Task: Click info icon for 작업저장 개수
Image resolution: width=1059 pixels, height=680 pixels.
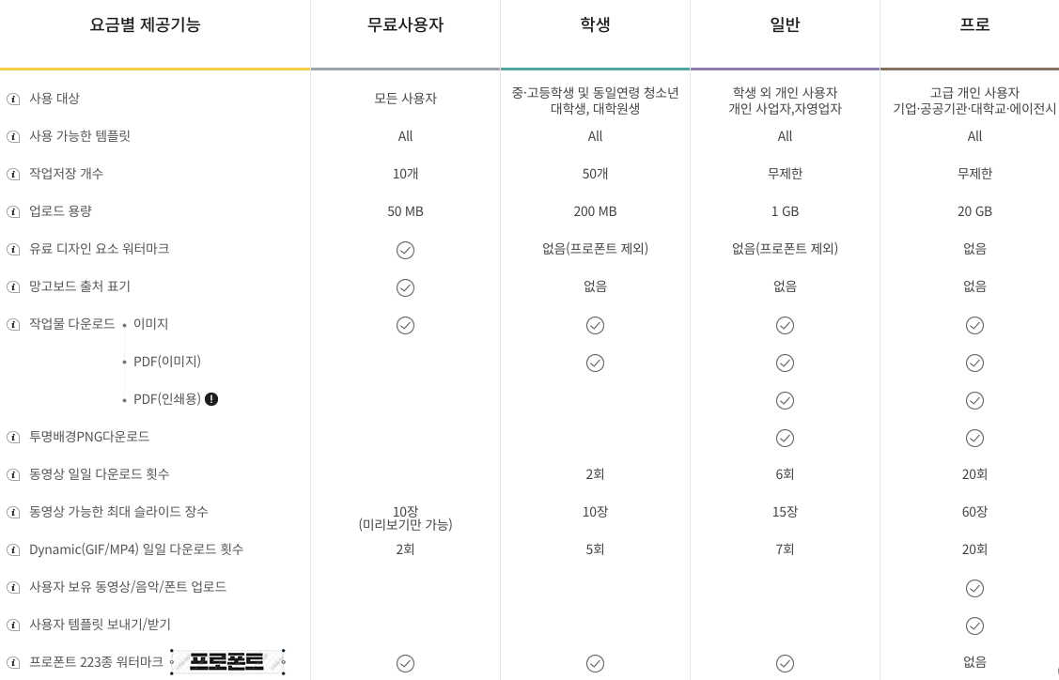Action: coord(13,174)
